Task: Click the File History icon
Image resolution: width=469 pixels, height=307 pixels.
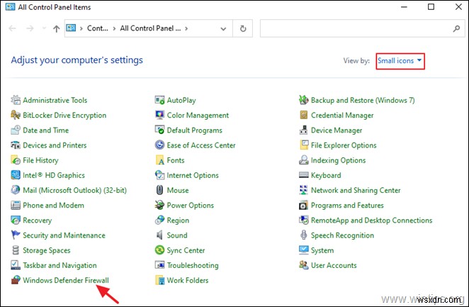Action: (x=16, y=160)
